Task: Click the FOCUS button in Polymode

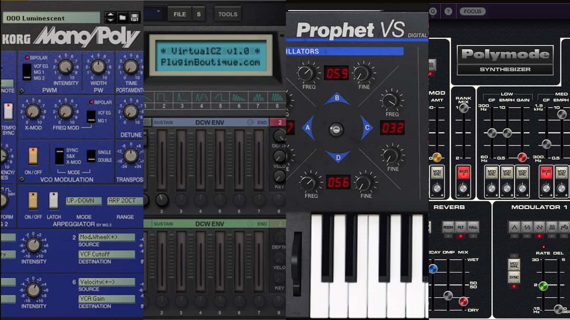Action: pos(473,11)
